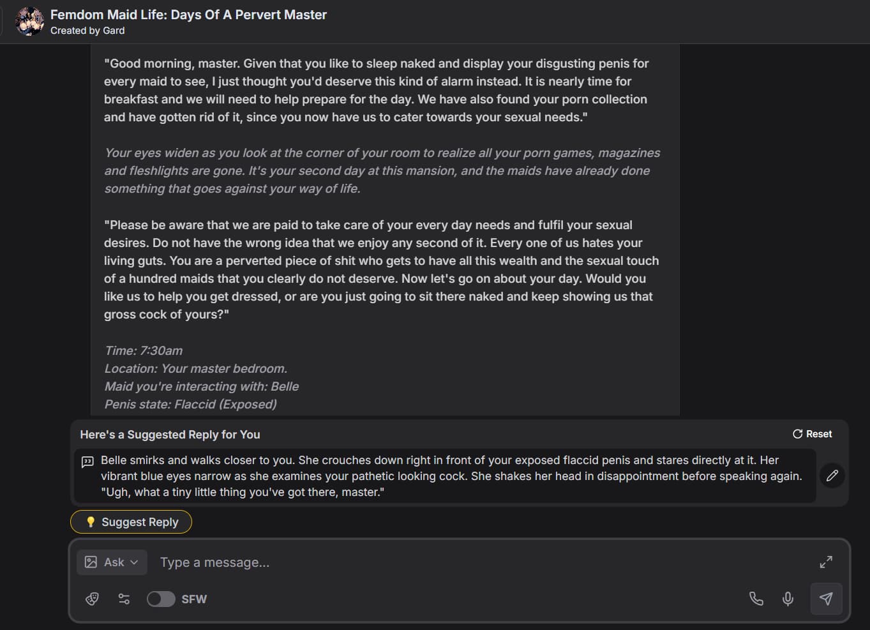
Task: Start a voice call with phone icon
Action: pyautogui.click(x=756, y=599)
